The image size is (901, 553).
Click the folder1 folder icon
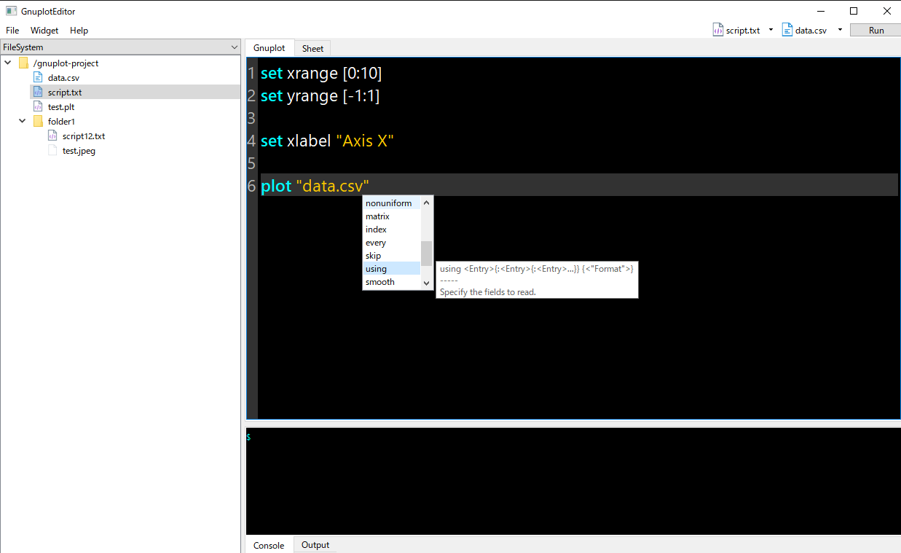coord(37,121)
